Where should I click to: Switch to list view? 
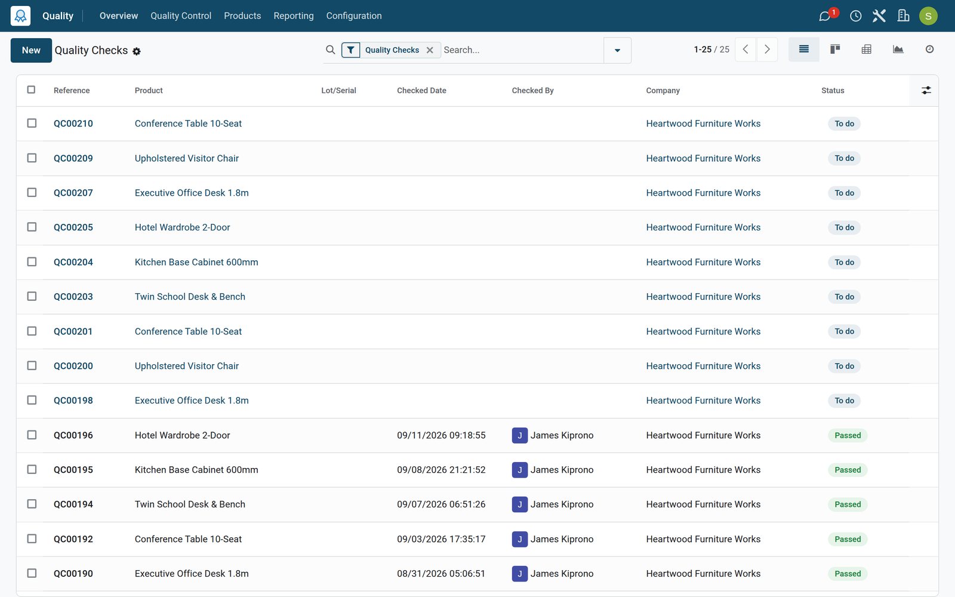point(803,50)
